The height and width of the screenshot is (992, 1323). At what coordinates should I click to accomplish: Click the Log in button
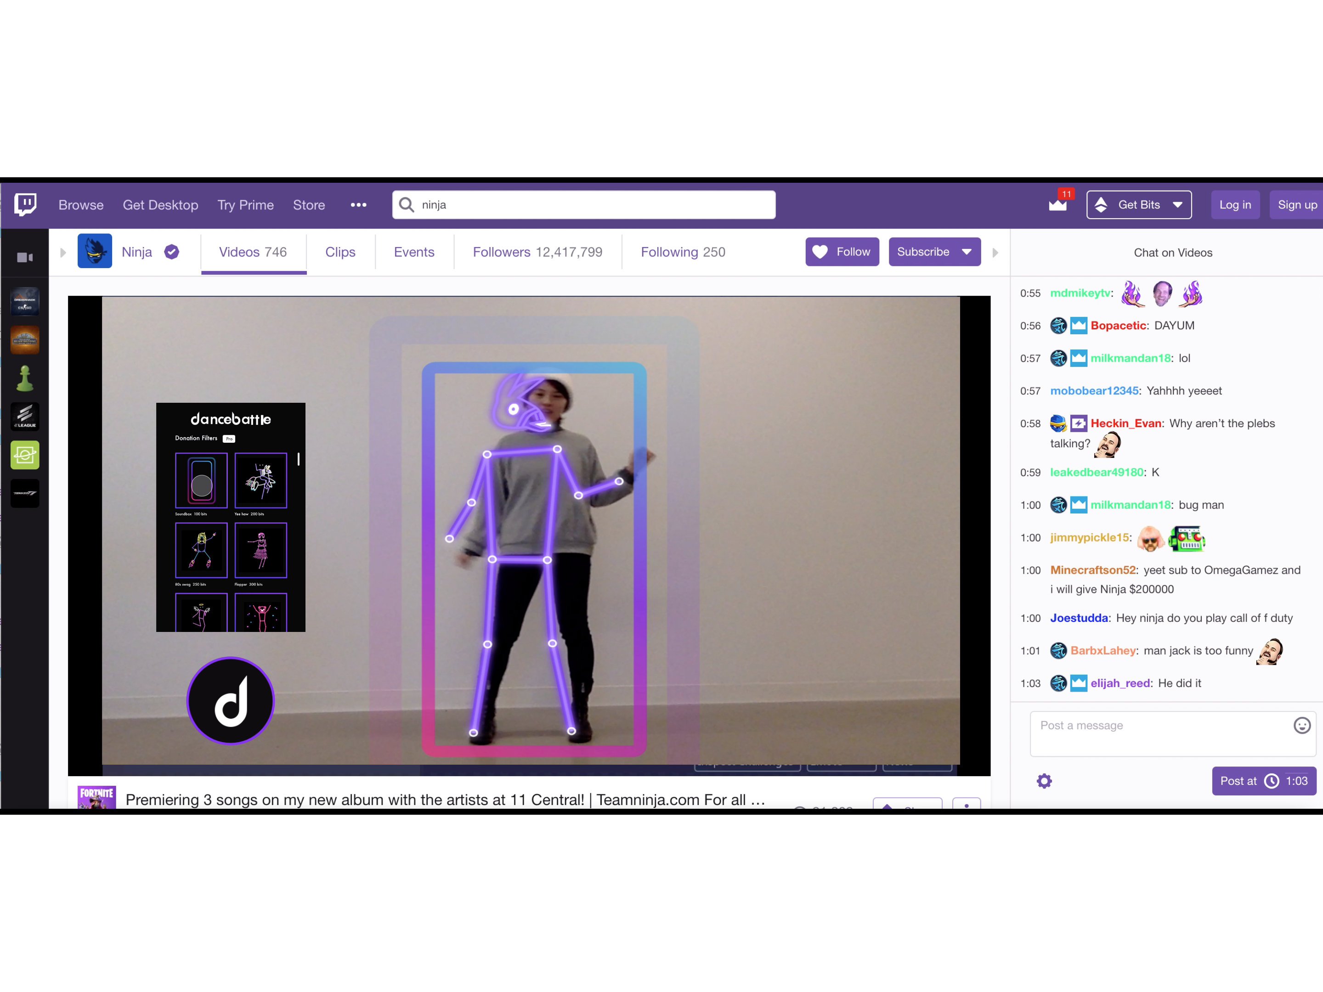pyautogui.click(x=1234, y=204)
